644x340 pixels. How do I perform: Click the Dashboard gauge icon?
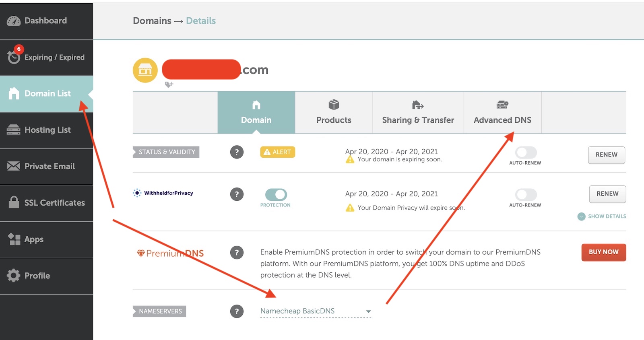click(14, 21)
